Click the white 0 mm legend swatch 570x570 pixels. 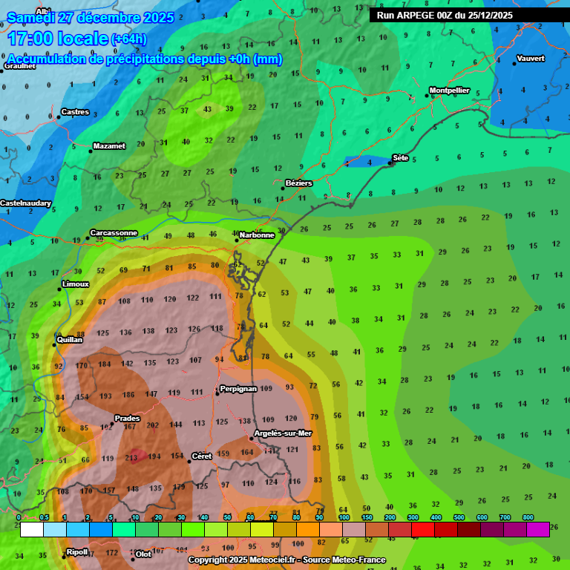pyautogui.click(x=31, y=529)
